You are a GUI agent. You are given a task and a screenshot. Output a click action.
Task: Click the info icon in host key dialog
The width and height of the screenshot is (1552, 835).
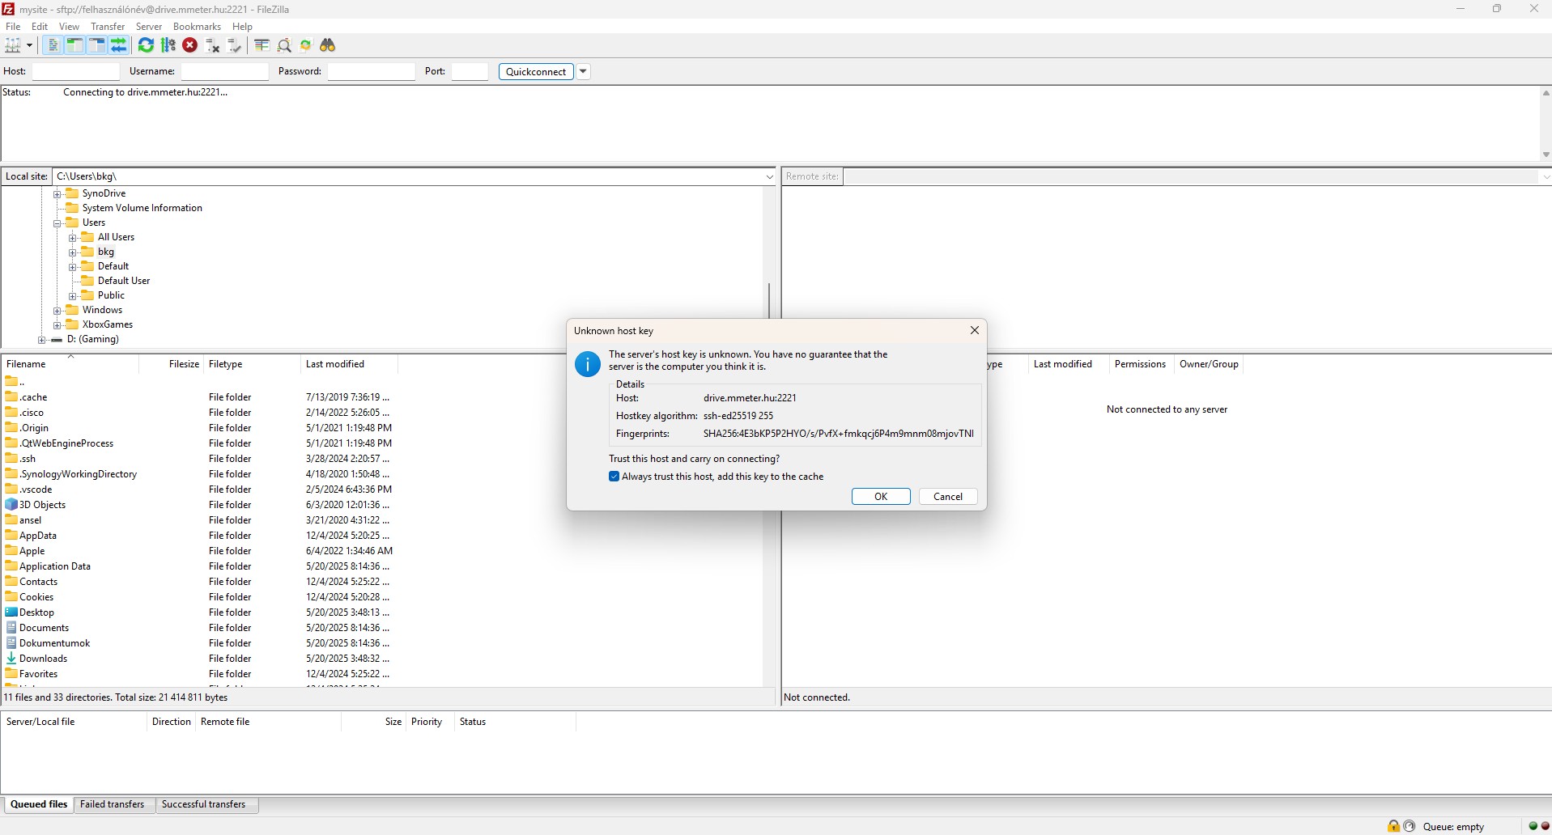coord(588,364)
